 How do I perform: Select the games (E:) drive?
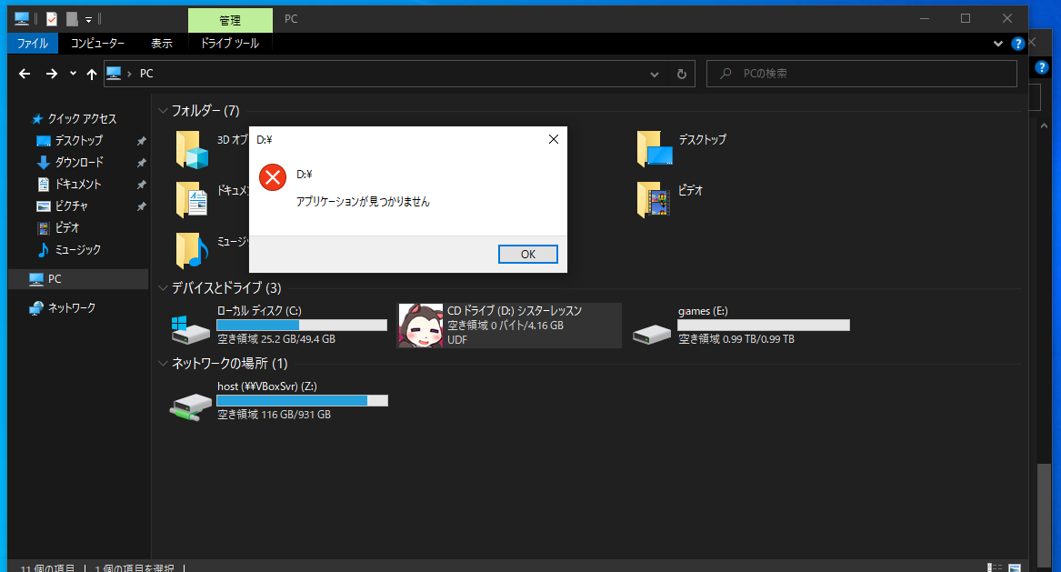pos(651,330)
